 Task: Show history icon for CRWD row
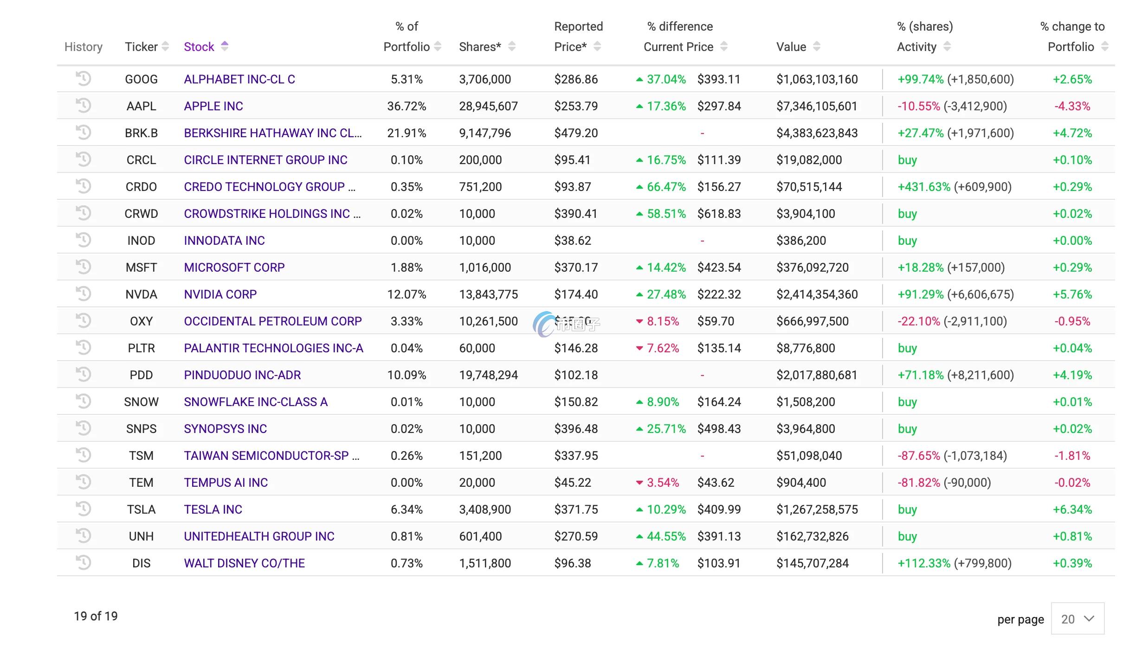(x=83, y=213)
